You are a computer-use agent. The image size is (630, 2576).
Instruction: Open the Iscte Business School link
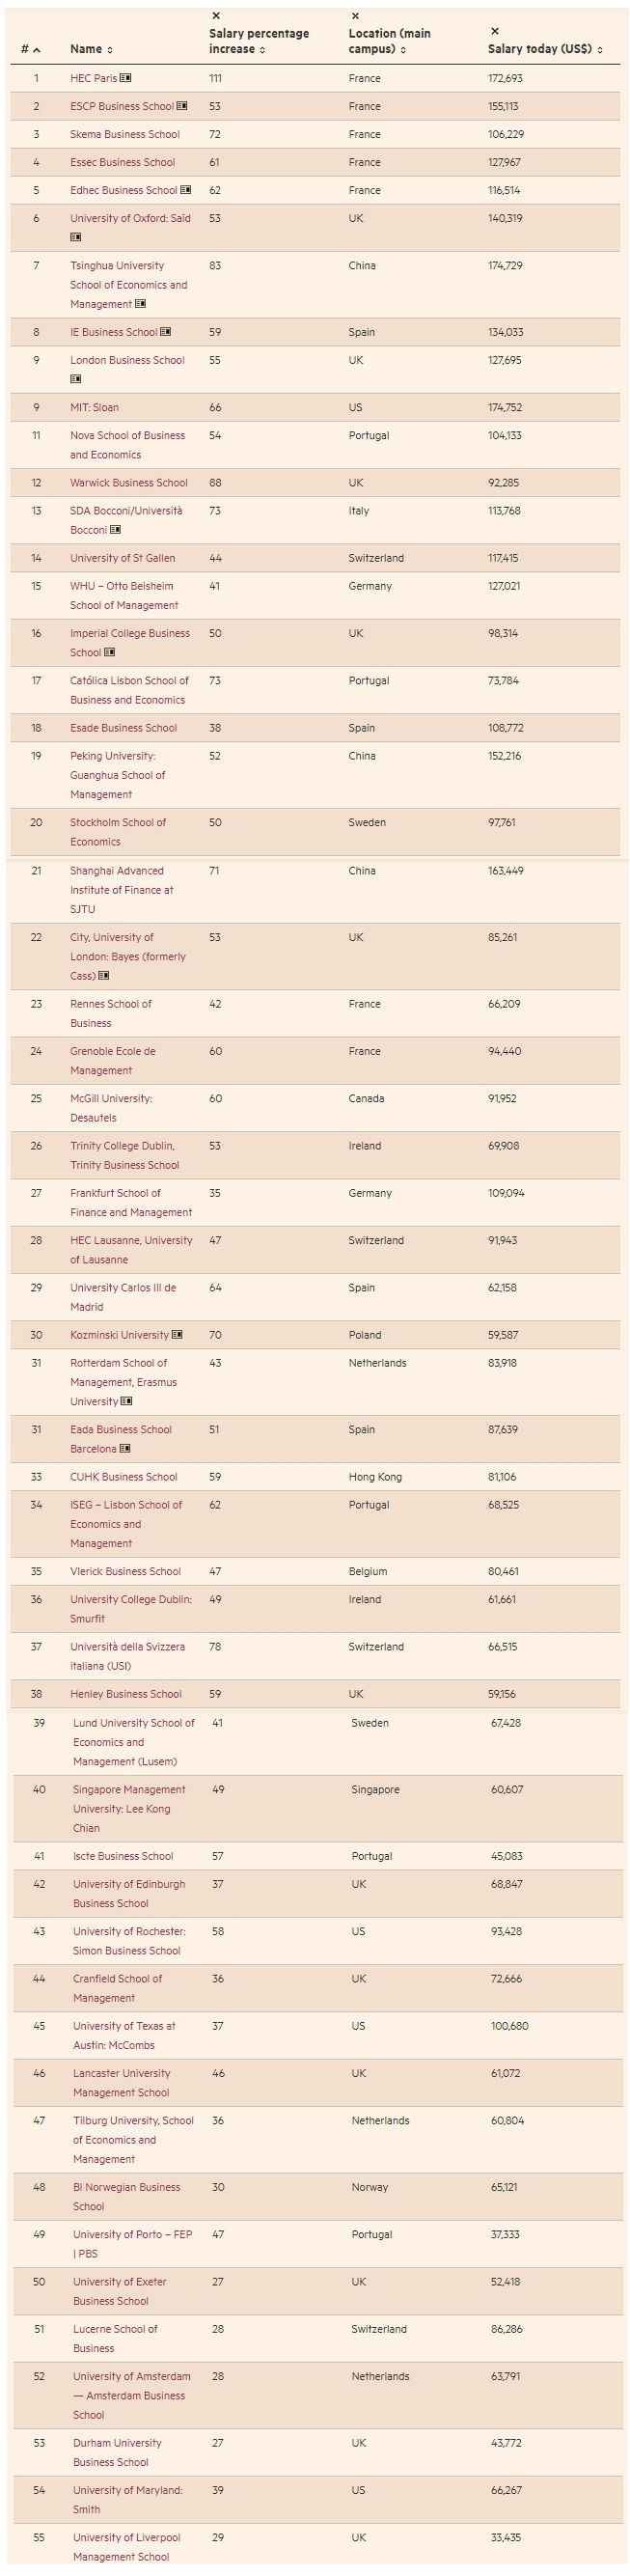click(123, 1856)
